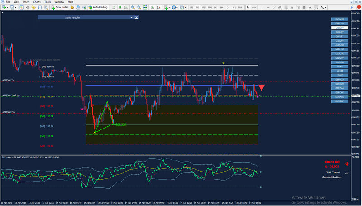Screen dimensions: 362x206
Task: Open the File menu
Action: point(8,2)
